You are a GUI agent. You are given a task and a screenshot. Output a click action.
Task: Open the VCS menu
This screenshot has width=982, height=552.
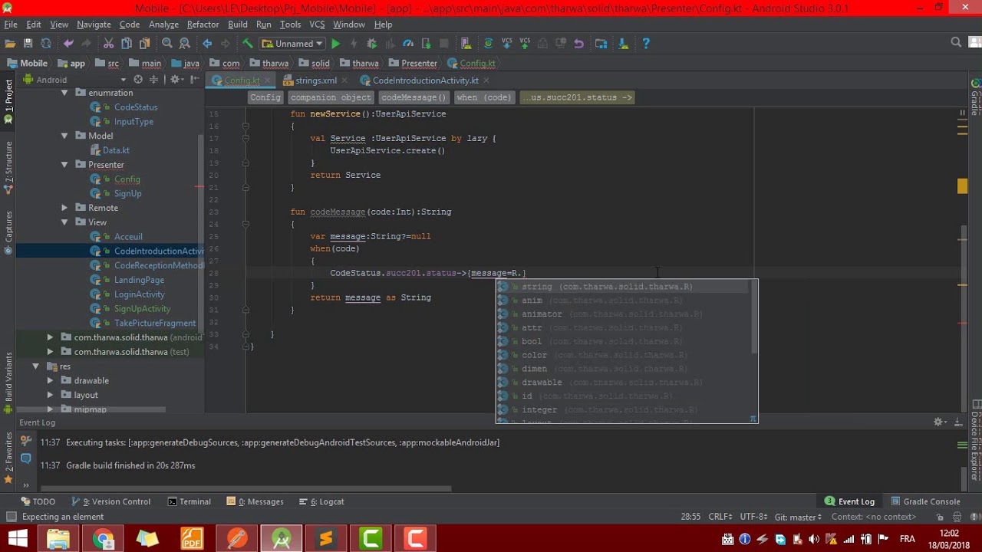coord(317,25)
